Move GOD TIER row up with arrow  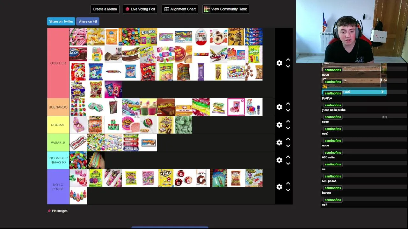coord(288,60)
